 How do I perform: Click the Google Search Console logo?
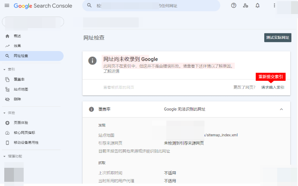(43, 6)
